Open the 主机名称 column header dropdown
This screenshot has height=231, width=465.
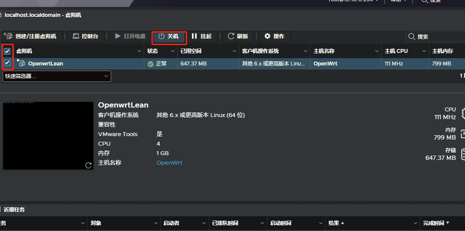coord(376,51)
